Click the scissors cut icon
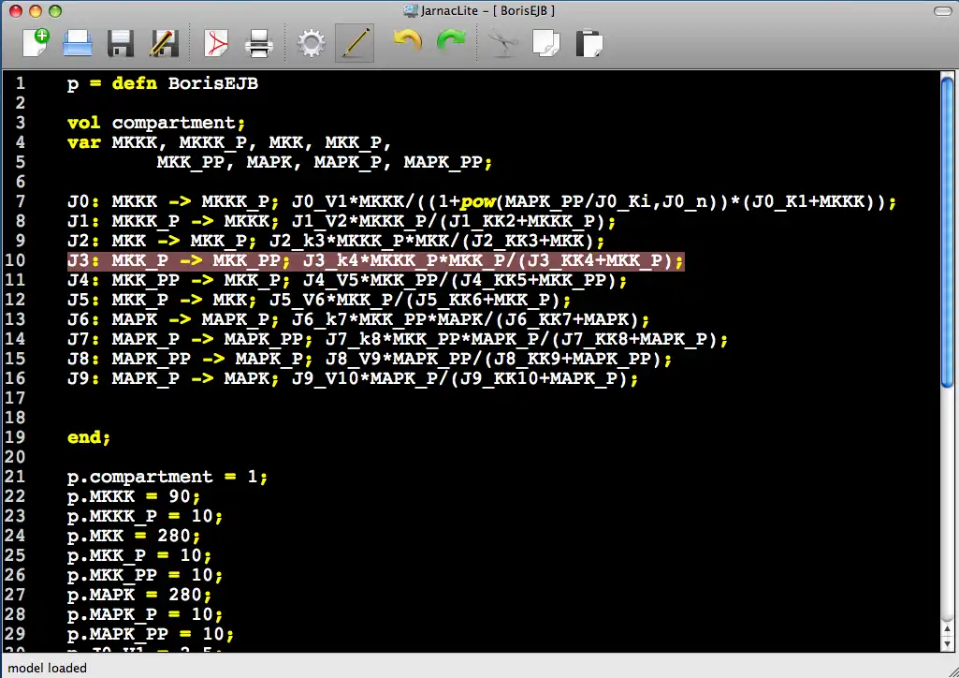This screenshot has height=678, width=959. tap(503, 44)
